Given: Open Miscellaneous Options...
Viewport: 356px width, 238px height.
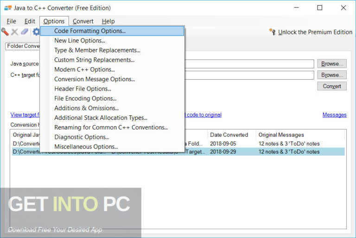Looking at the screenshot, I should pos(112,147).
